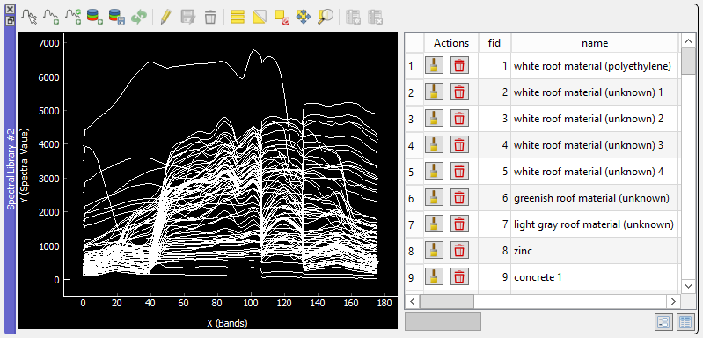Image resolution: width=703 pixels, height=338 pixels.
Task: Click invert selection icon
Action: click(x=260, y=17)
